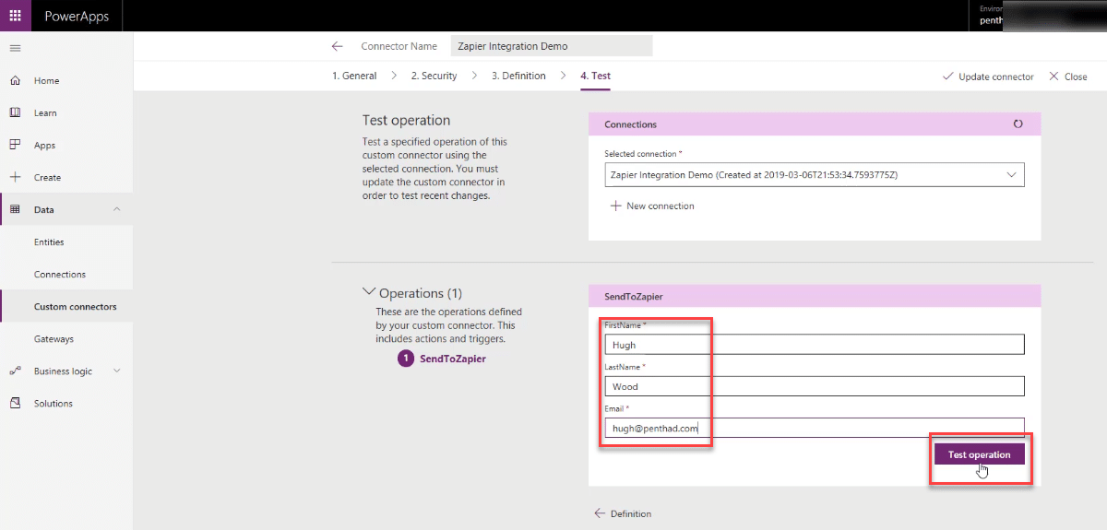The width and height of the screenshot is (1107, 530).
Task: Select the SendToZapier operation
Action: point(452,359)
